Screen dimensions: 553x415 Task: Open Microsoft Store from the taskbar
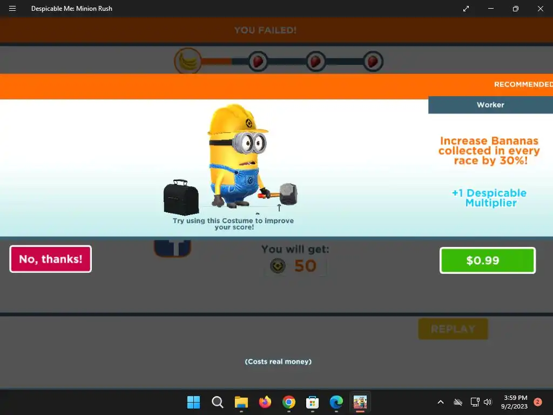313,402
